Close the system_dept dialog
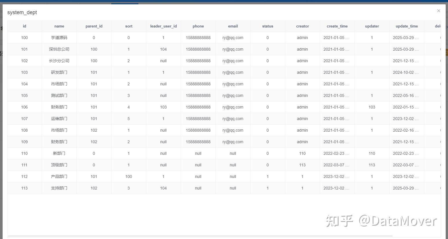Viewport: 448px width, 239px height. 439,11
